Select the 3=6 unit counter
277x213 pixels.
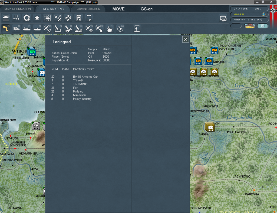pyautogui.click(x=198, y=61)
